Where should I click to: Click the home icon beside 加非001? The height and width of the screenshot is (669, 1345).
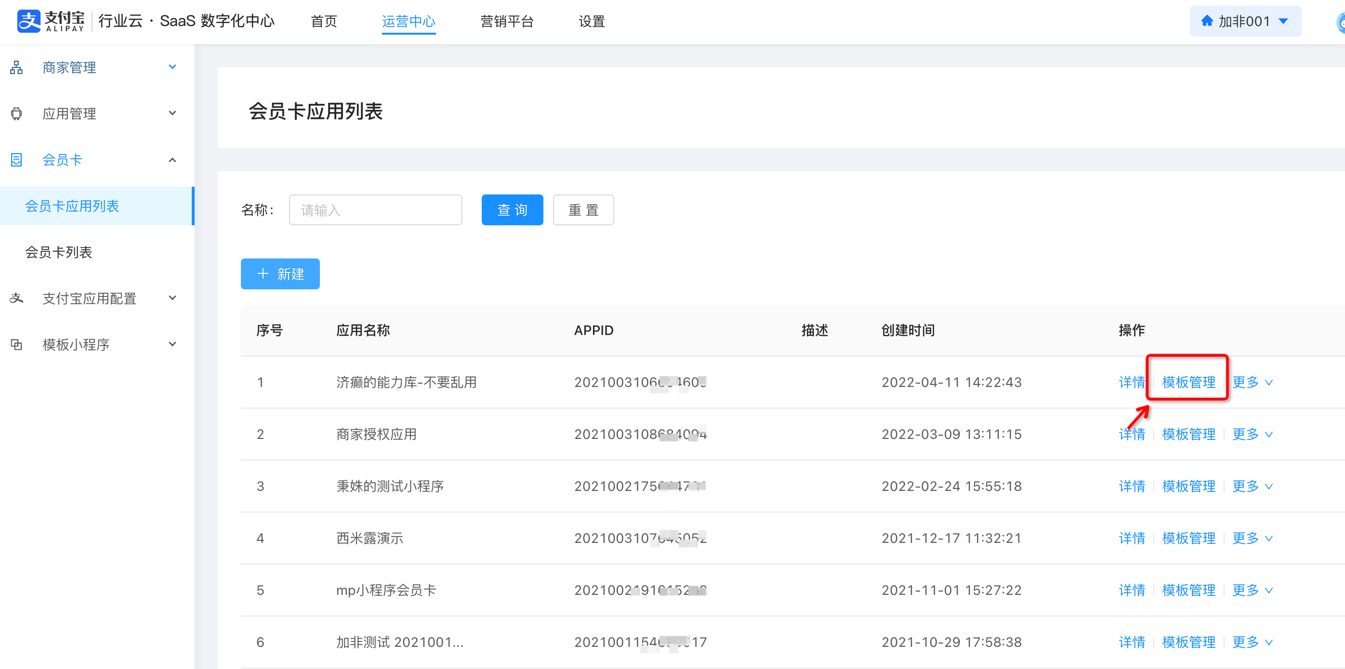1207,21
